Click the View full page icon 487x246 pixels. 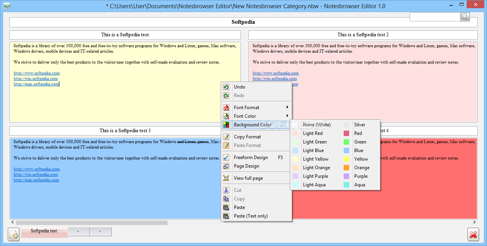[x=226, y=178]
